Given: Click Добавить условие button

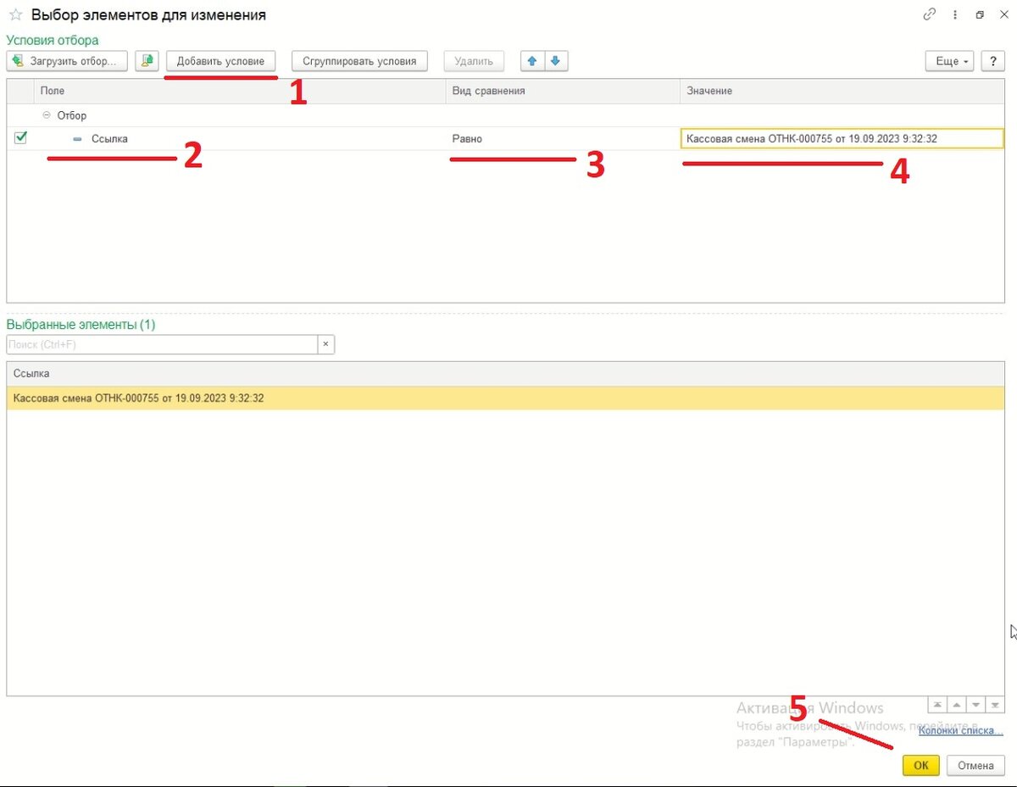Looking at the screenshot, I should coord(221,61).
